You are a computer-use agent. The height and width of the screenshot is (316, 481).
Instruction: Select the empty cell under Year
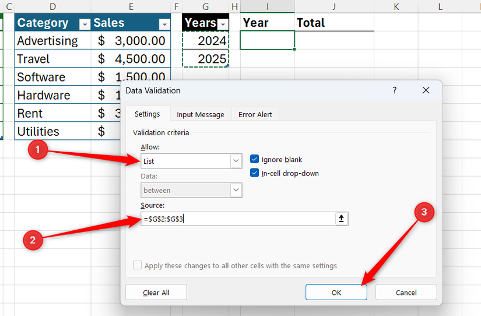(267, 41)
